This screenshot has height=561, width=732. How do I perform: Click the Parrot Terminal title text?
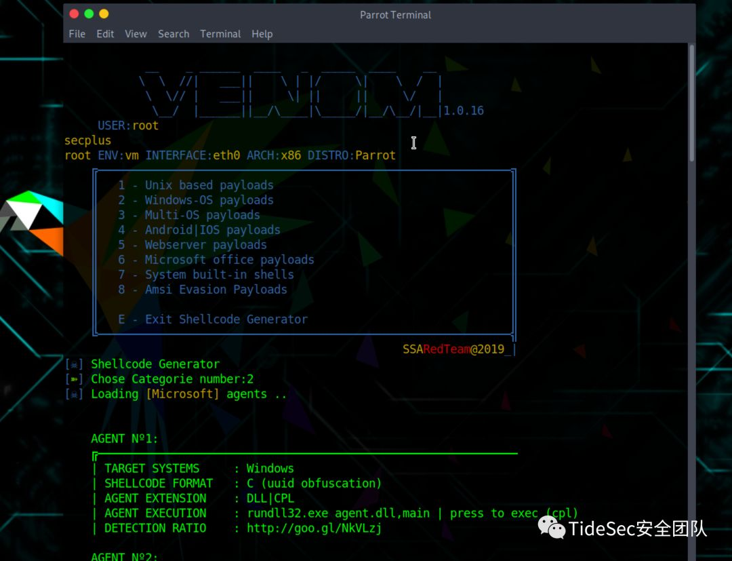point(395,15)
